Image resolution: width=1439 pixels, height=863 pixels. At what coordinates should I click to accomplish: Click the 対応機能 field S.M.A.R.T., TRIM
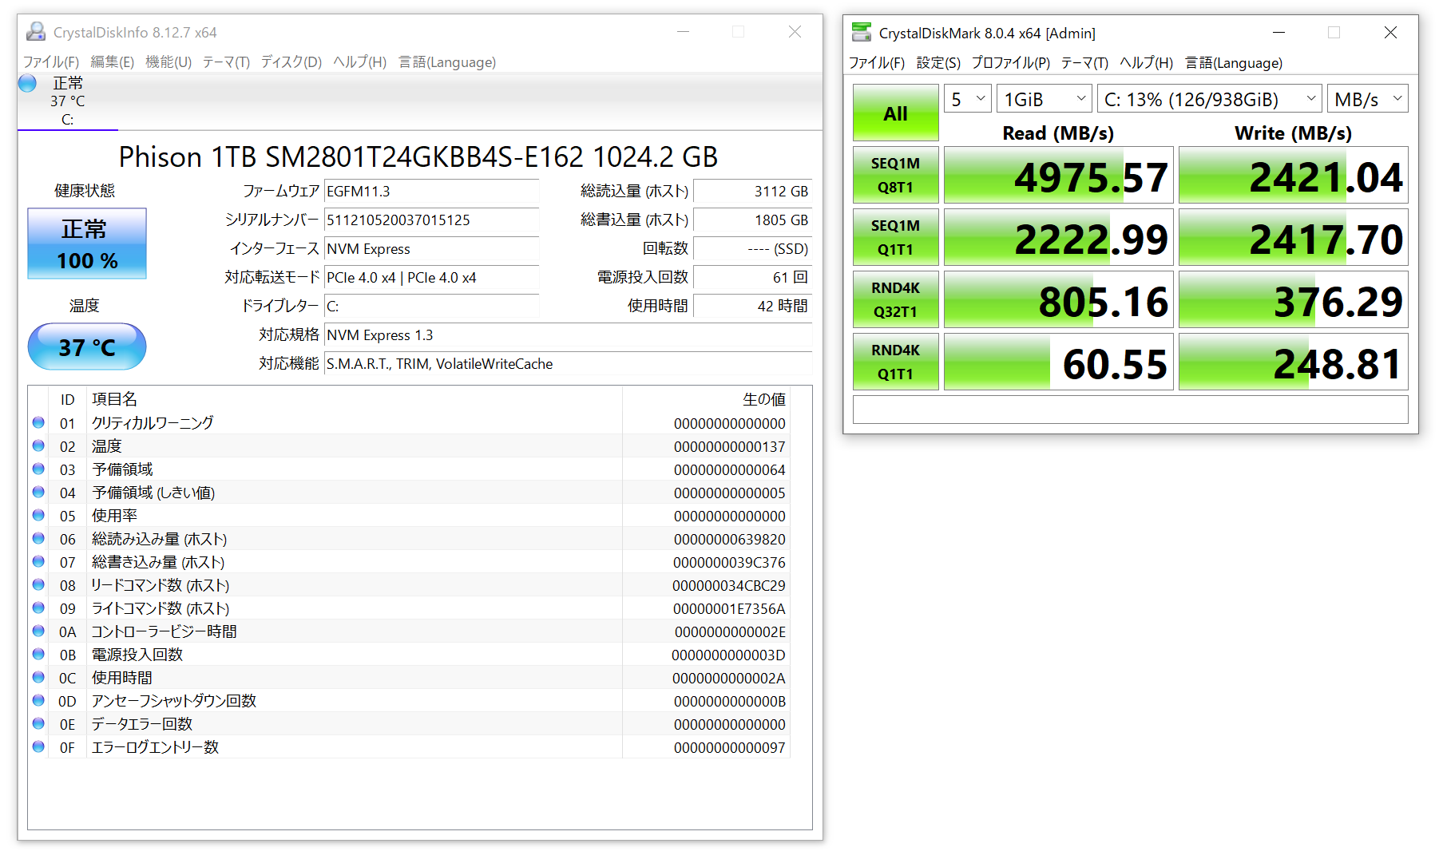pos(569,364)
